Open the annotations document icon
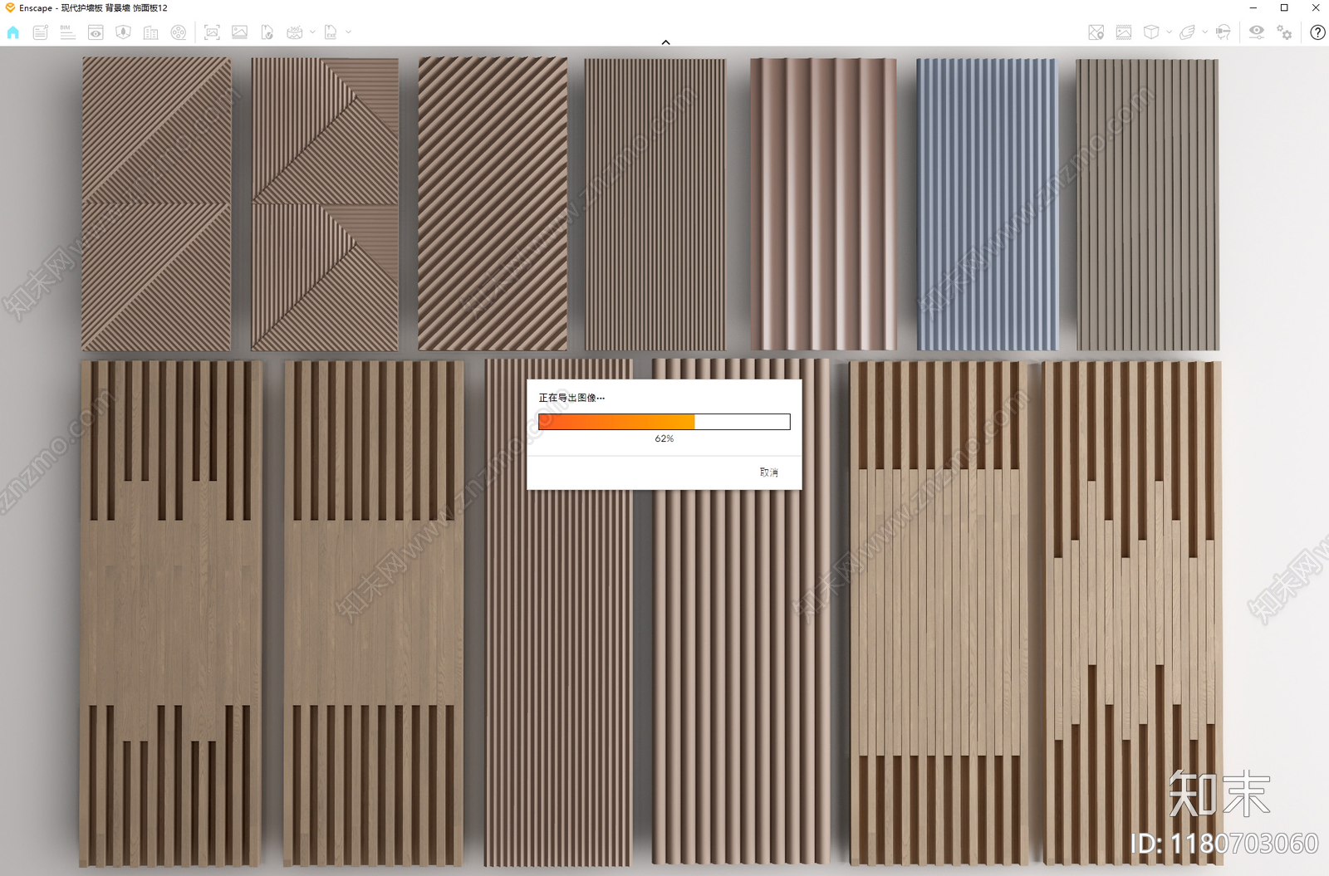The image size is (1329, 876). [40, 32]
